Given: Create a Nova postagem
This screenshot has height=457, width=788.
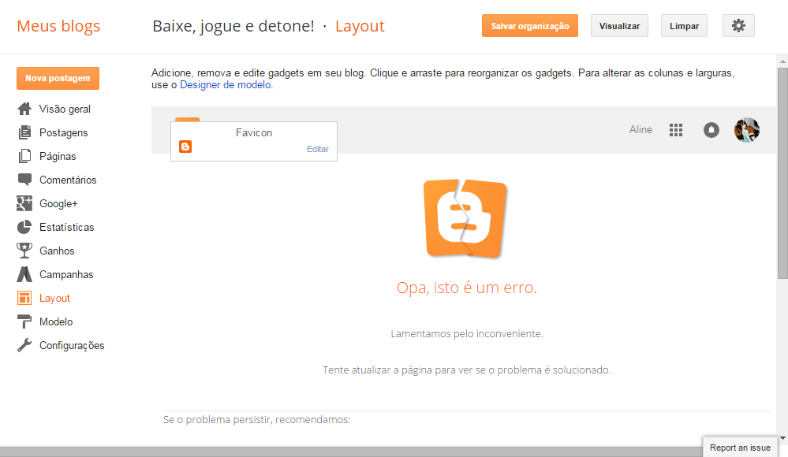Looking at the screenshot, I should (58, 78).
